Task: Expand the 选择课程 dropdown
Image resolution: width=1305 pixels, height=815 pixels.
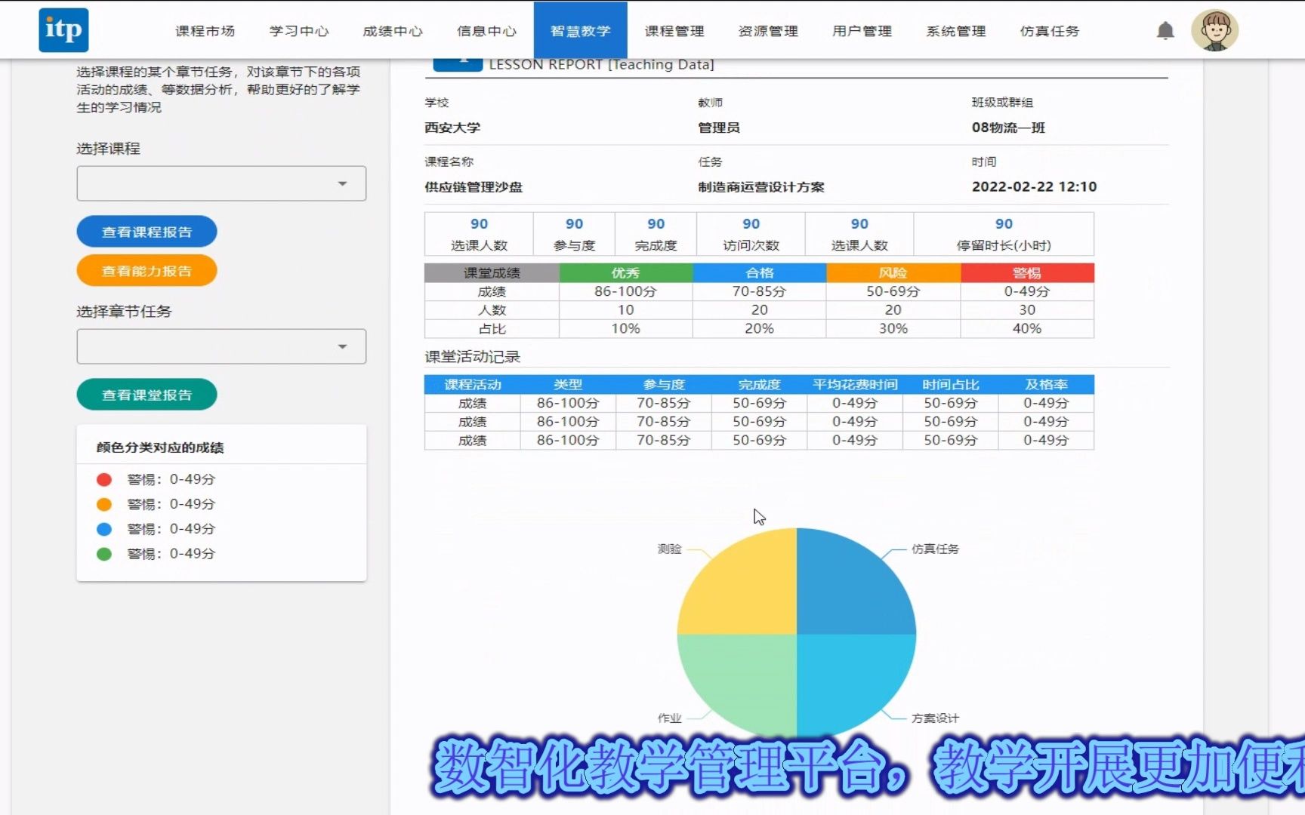Action: 221,183
